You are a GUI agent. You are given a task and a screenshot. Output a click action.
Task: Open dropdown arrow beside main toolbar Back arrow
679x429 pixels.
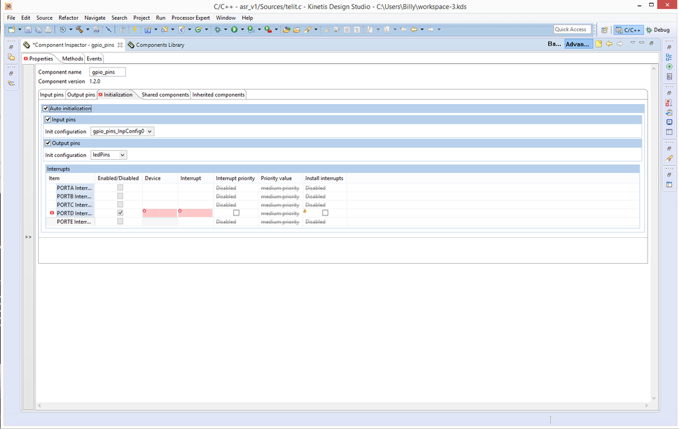pos(423,29)
